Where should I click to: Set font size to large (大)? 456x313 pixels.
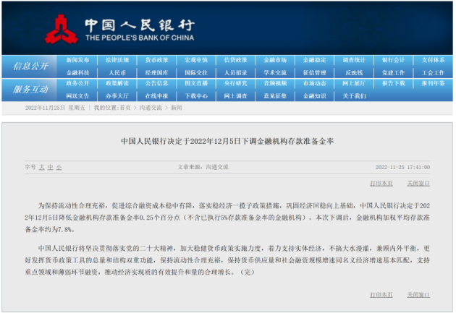pyautogui.click(x=42, y=167)
